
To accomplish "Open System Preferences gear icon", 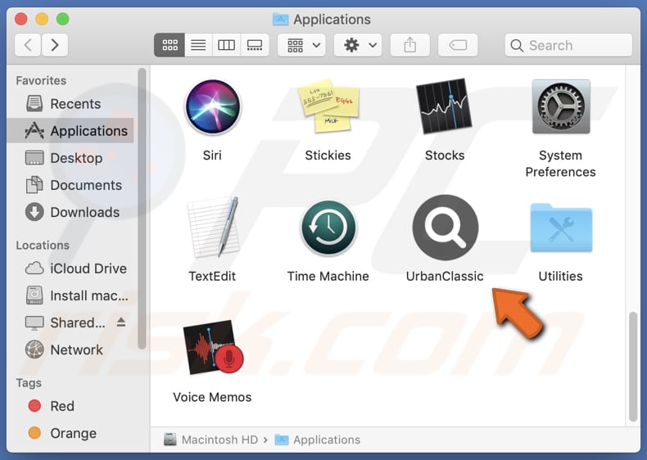I will tap(561, 106).
